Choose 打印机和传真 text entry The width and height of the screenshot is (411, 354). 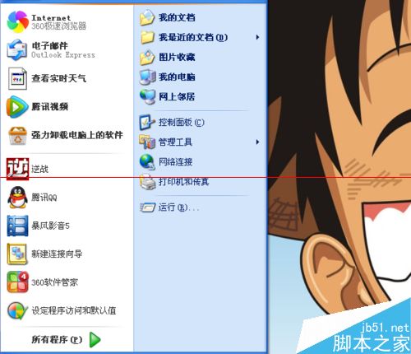184,182
